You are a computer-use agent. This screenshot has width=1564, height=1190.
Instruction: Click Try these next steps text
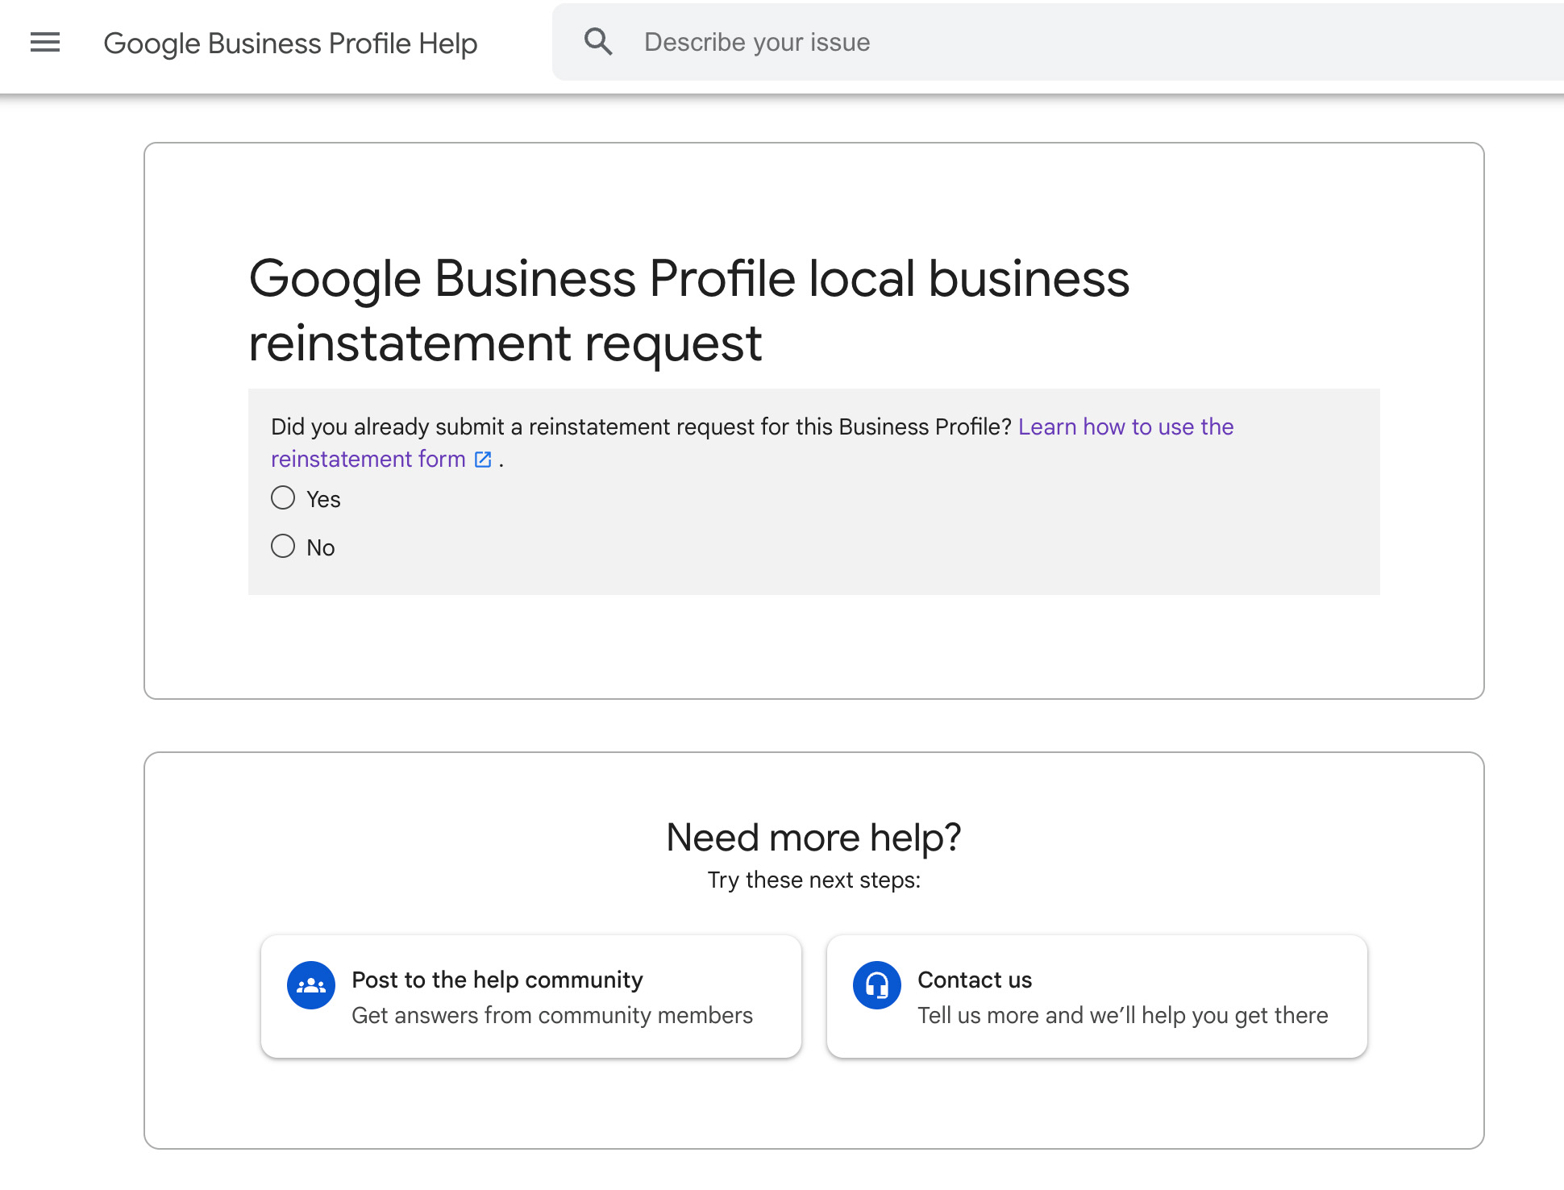click(x=814, y=880)
